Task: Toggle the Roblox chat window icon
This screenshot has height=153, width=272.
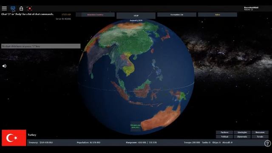Action: pos(13,8)
